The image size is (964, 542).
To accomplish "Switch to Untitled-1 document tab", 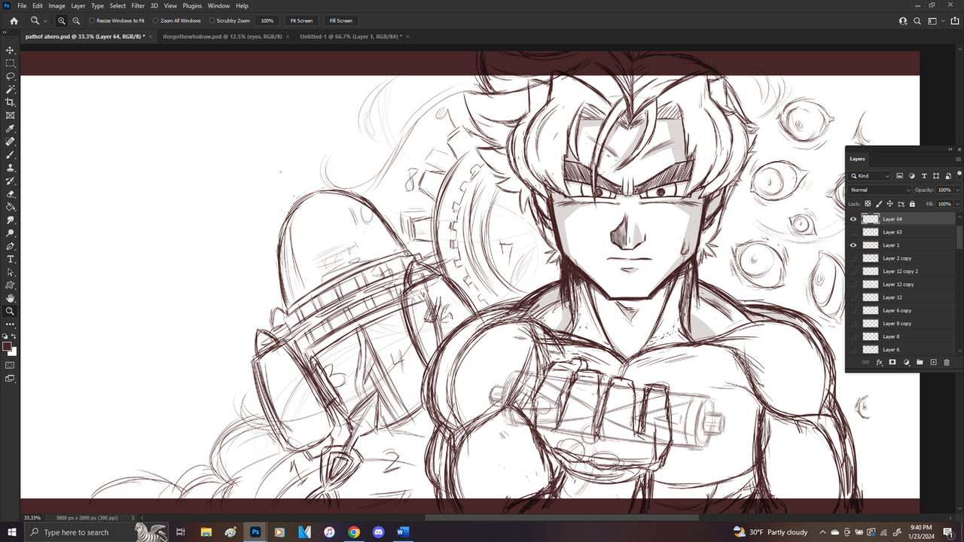I will coord(350,36).
